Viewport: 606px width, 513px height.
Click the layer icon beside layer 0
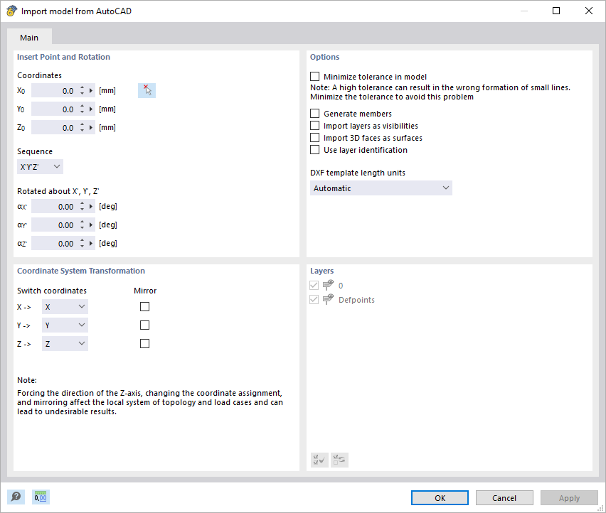[x=328, y=286]
